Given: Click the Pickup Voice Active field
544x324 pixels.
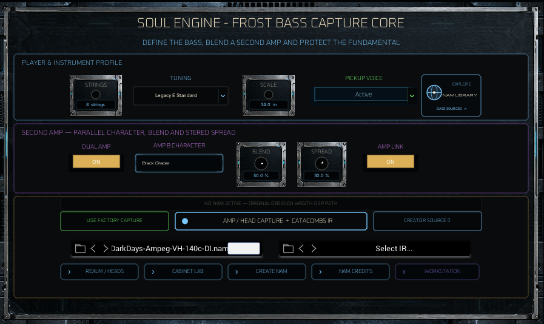Looking at the screenshot, I should coord(361,95).
